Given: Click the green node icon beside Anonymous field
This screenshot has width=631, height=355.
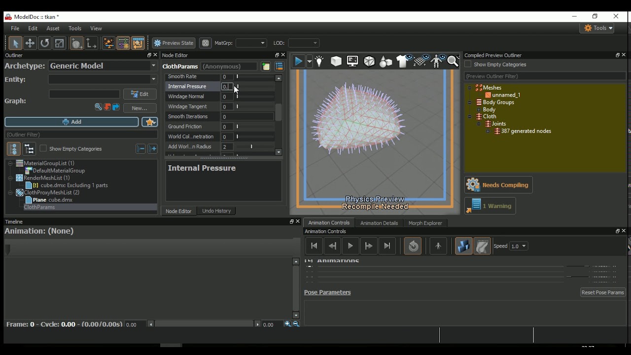Looking at the screenshot, I should tap(266, 67).
